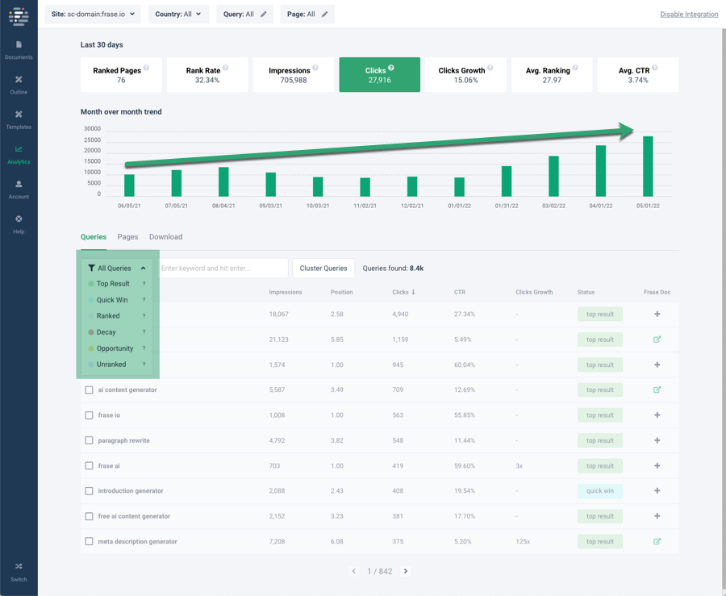The height and width of the screenshot is (596, 726).
Task: Edit the Page filter with the pencil icon
Action: 325,15
